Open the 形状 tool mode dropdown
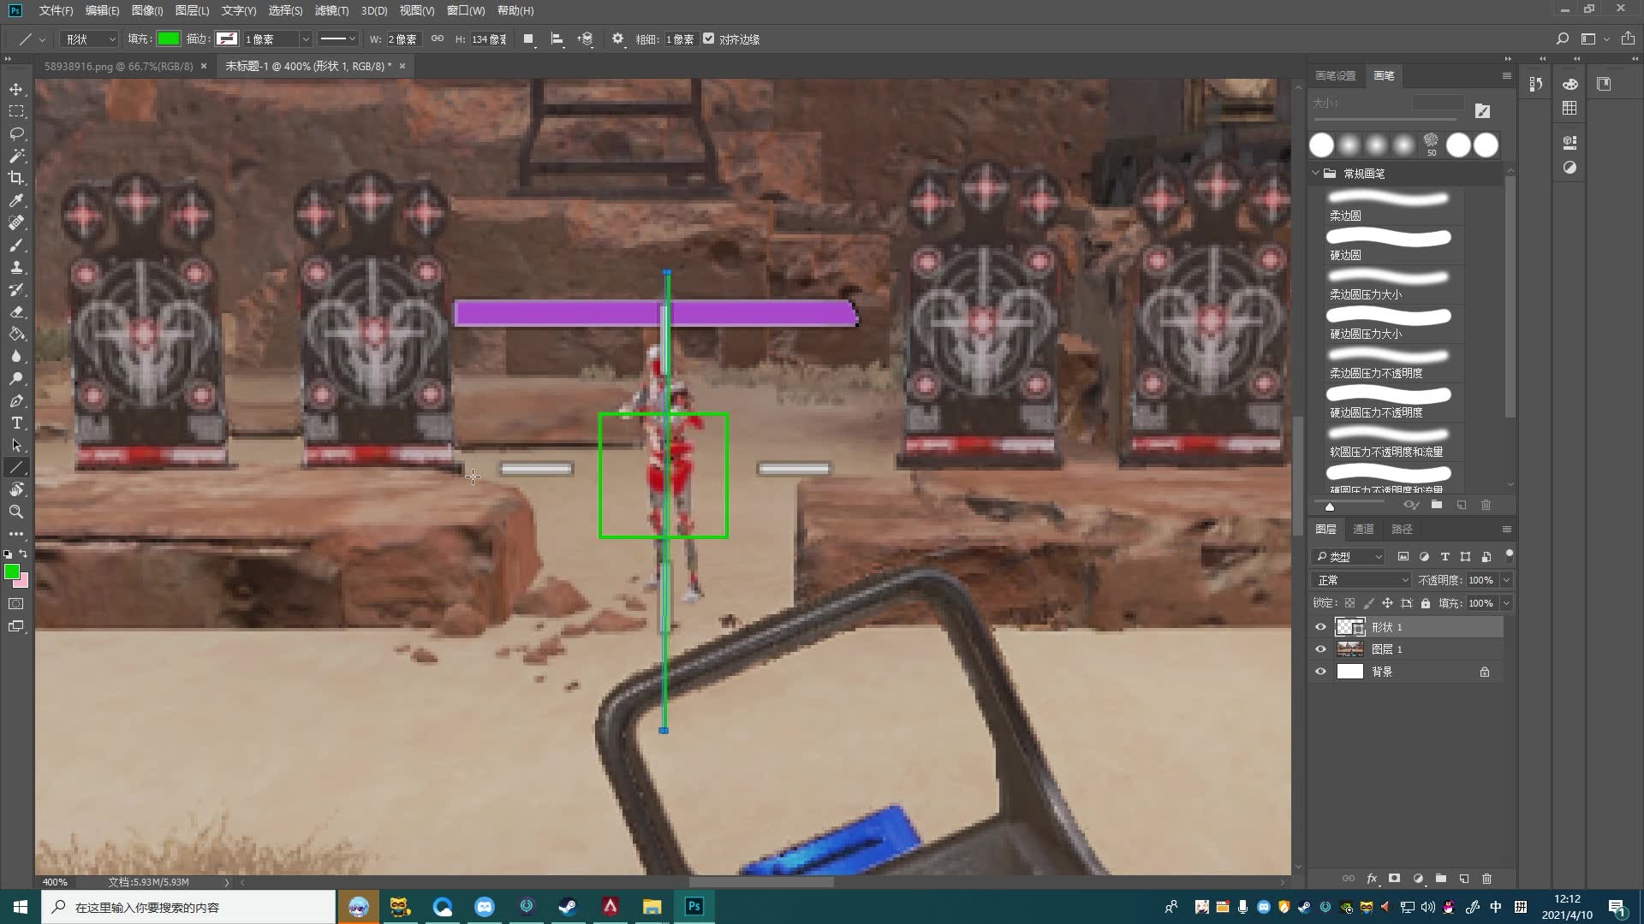1644x924 pixels. 91,39
